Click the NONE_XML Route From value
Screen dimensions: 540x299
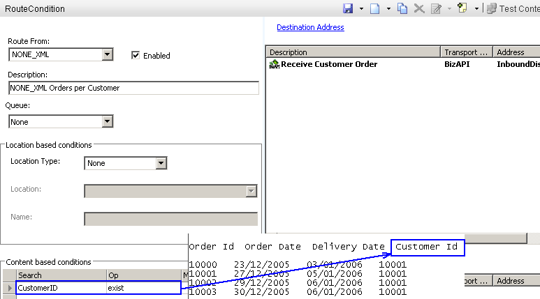pos(31,54)
